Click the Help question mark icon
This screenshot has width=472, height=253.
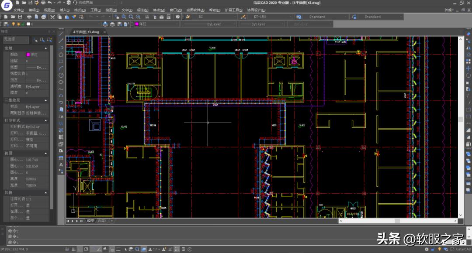(178, 17)
